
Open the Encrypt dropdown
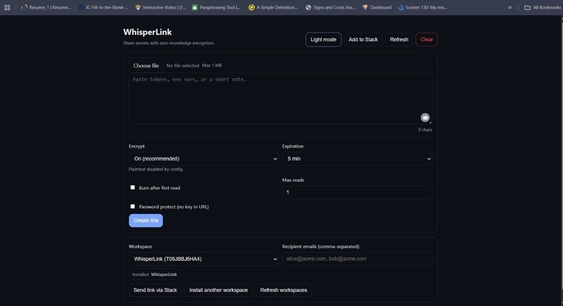203,159
